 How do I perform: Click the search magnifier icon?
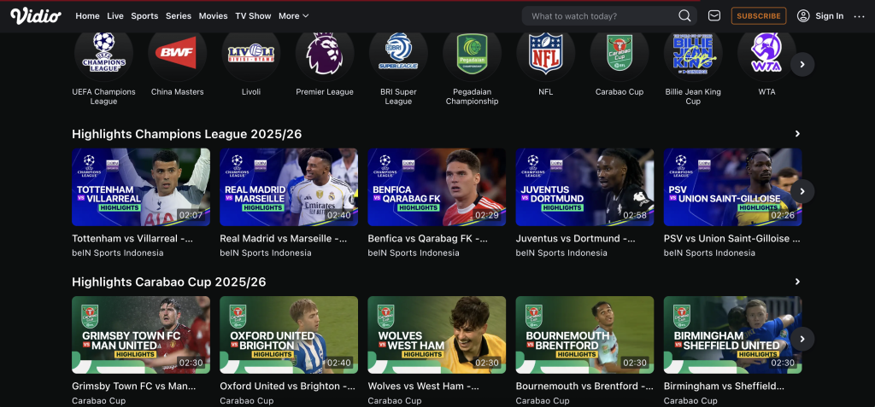(x=684, y=15)
